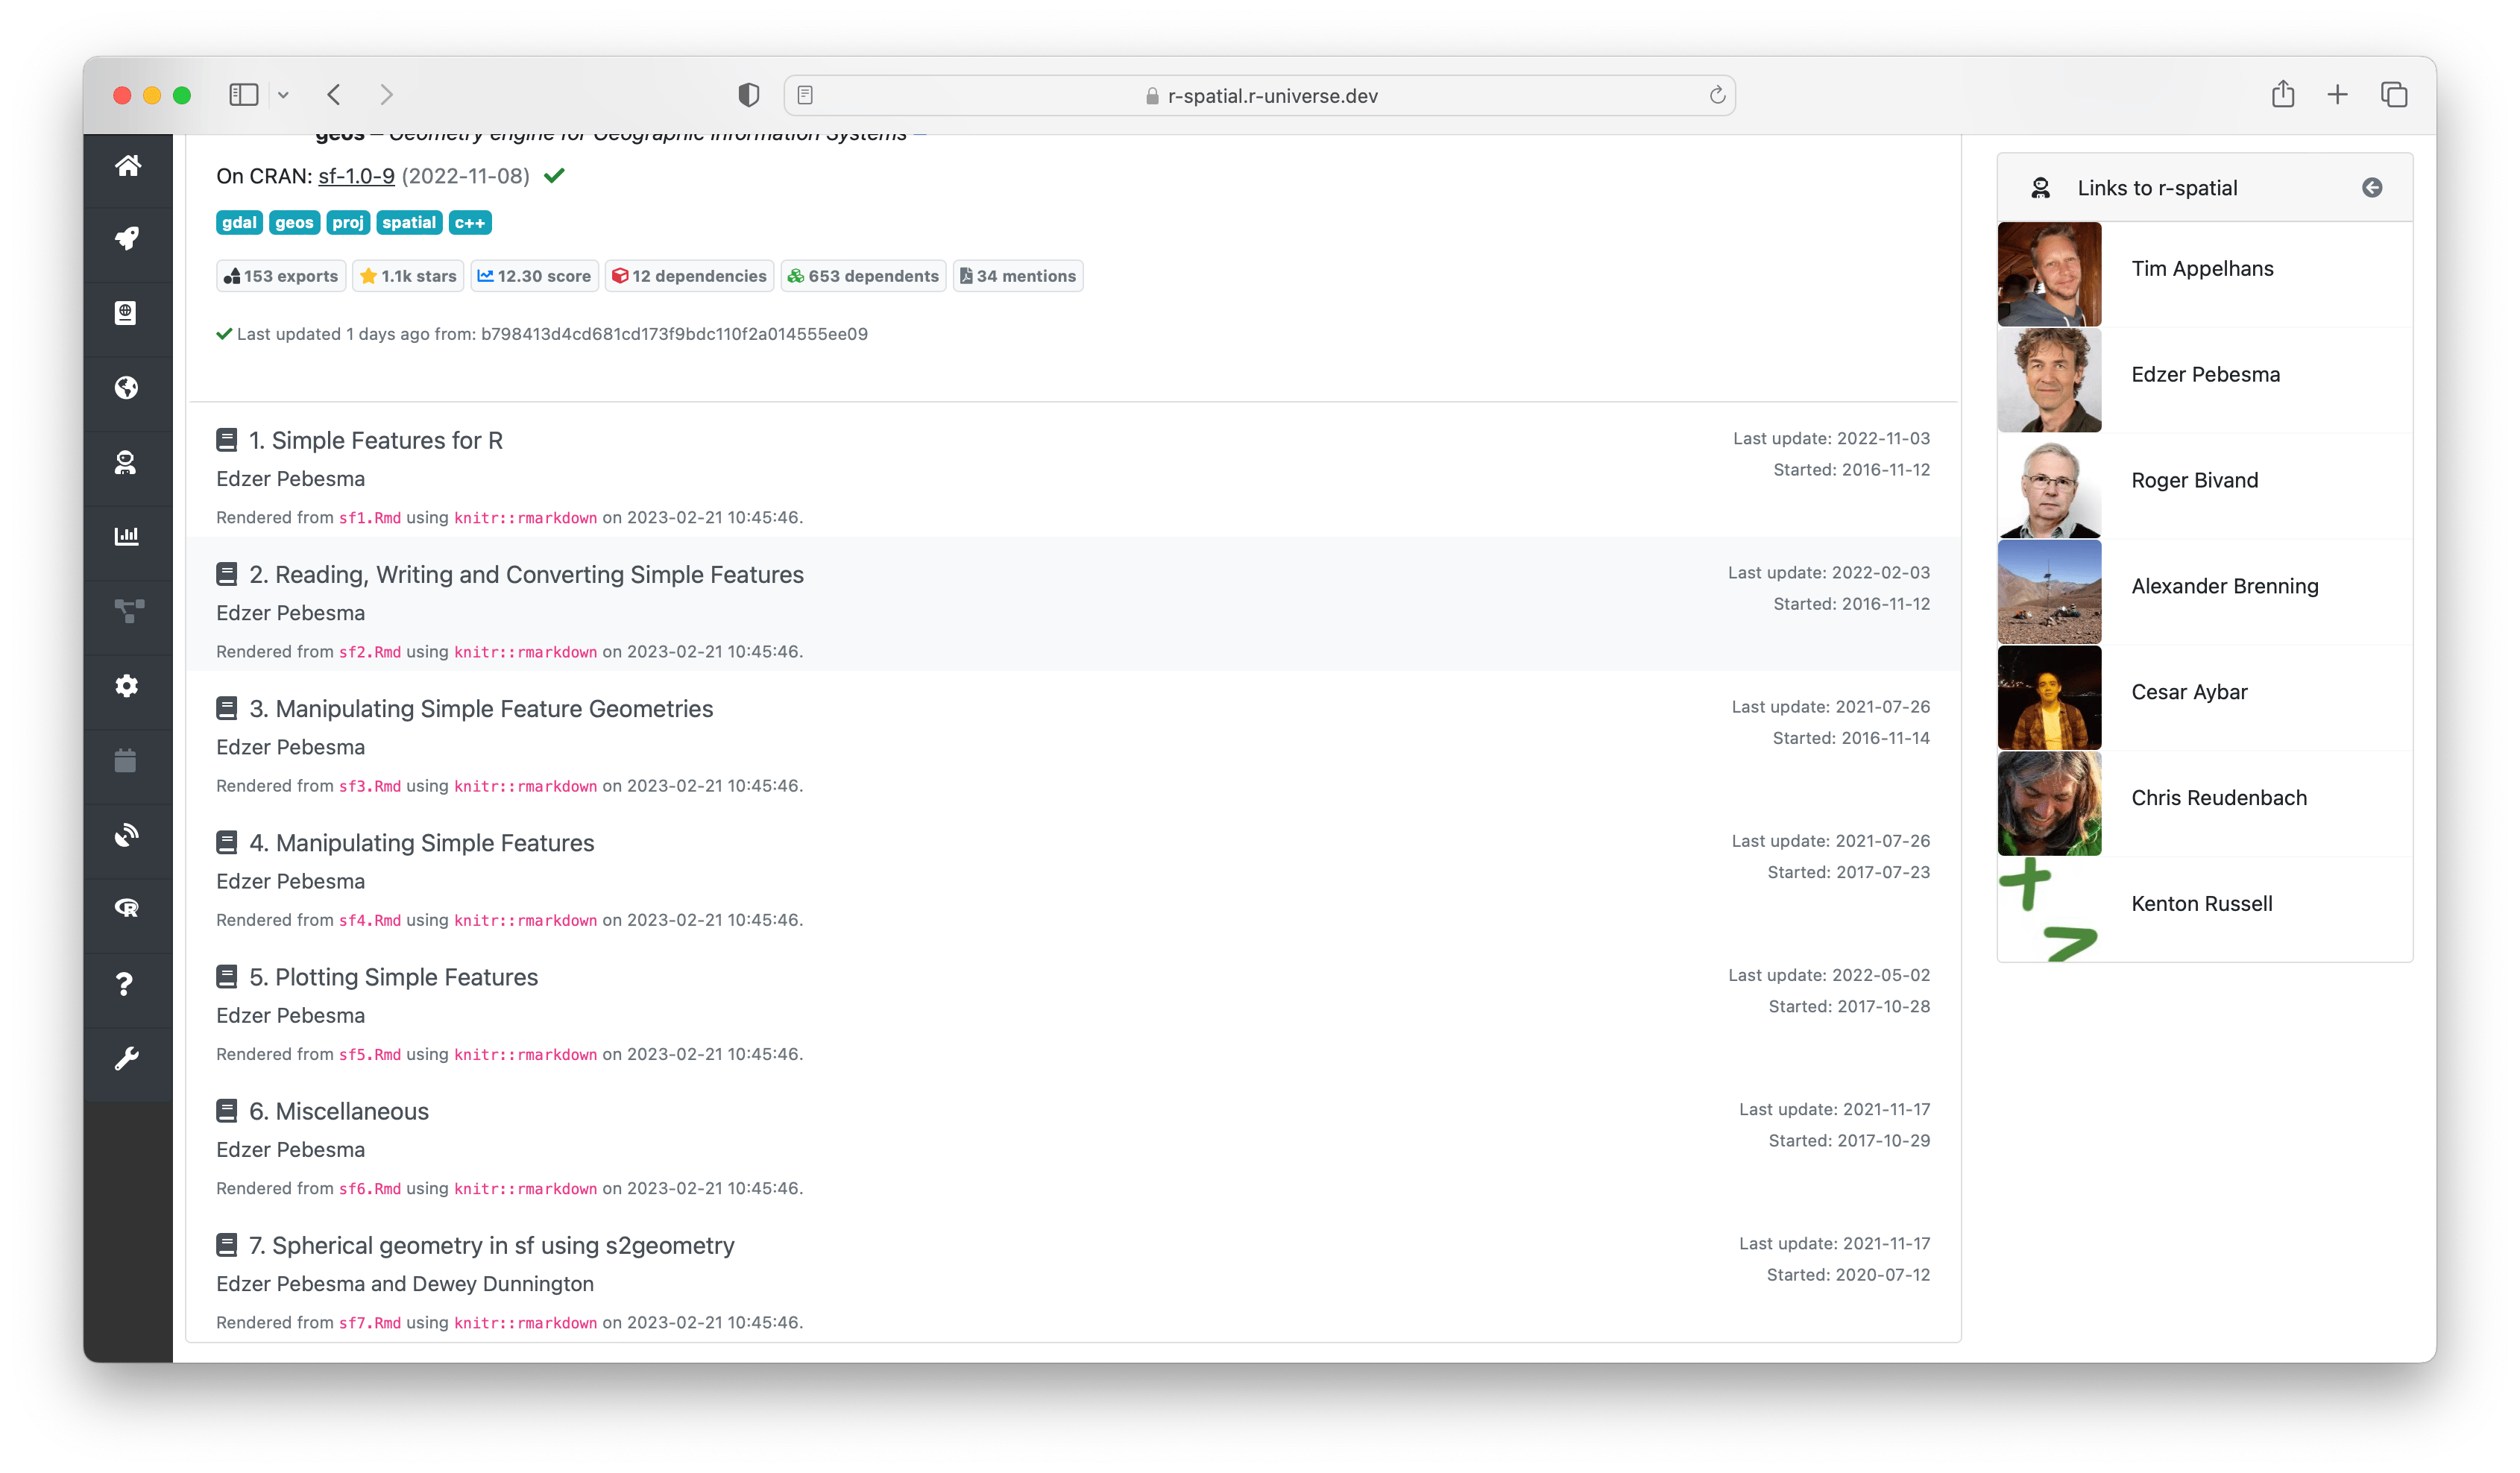
Task: Click the 653 dependents badge
Action: (x=863, y=276)
